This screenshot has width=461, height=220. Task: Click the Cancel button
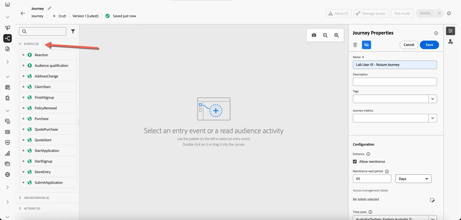pos(409,45)
